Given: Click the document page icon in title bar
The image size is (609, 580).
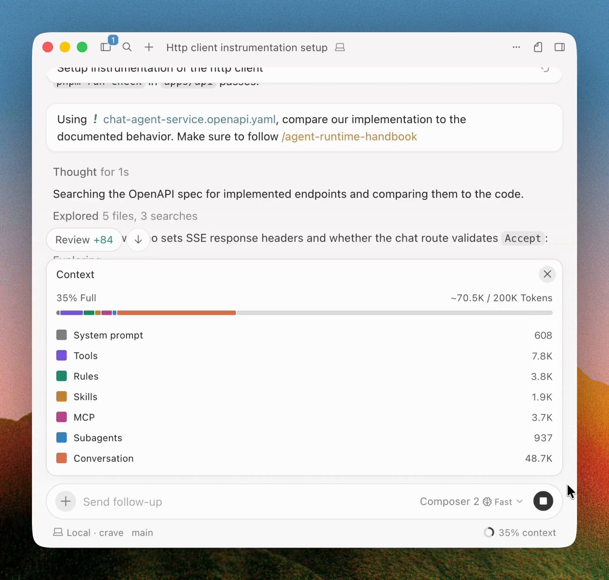Looking at the screenshot, I should click(538, 47).
